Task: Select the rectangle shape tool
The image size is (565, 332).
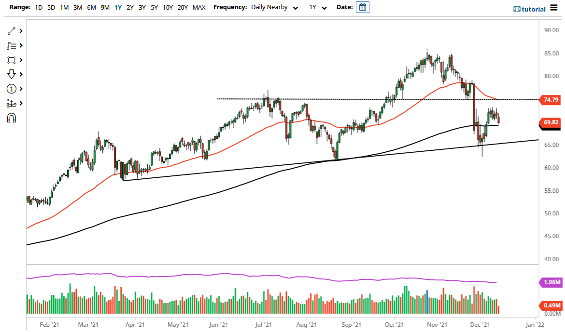Action: tap(12, 60)
